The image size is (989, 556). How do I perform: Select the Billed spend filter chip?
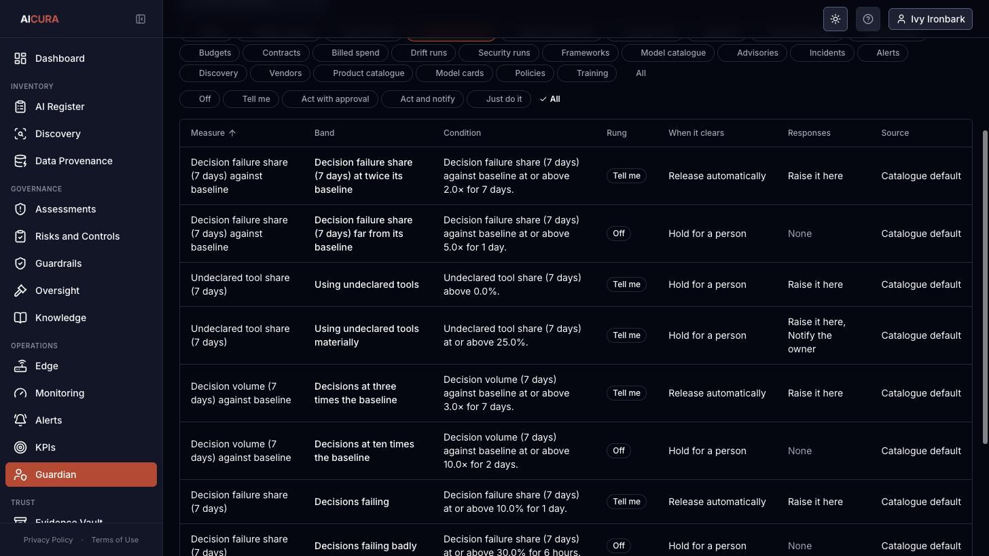[350, 53]
